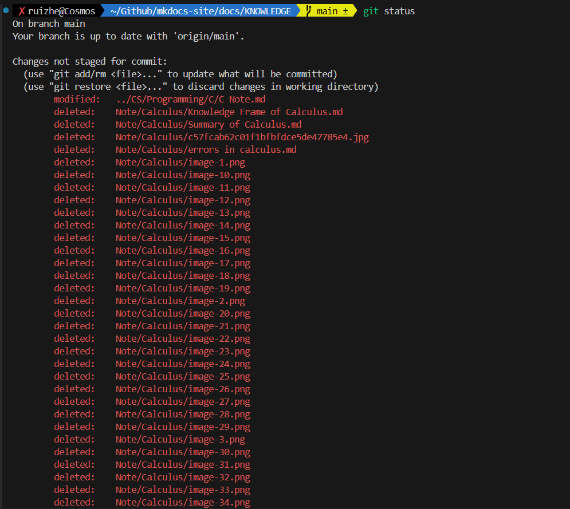Select the Note/Calculus/image-10.png path
570x509 pixels.
(183, 175)
